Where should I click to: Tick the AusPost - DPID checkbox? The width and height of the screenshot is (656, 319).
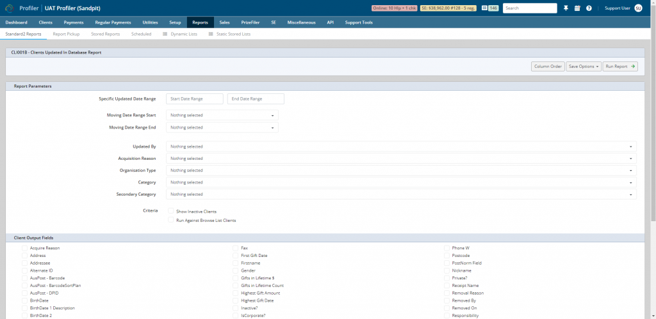coord(25,293)
